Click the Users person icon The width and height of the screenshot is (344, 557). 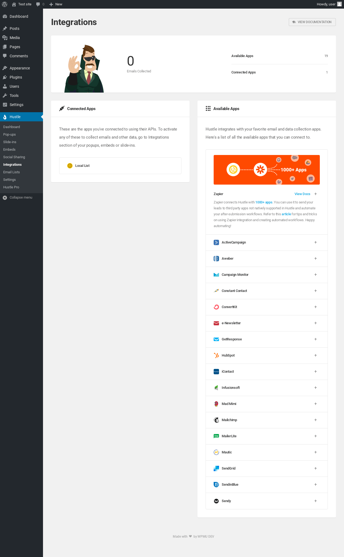tap(5, 86)
